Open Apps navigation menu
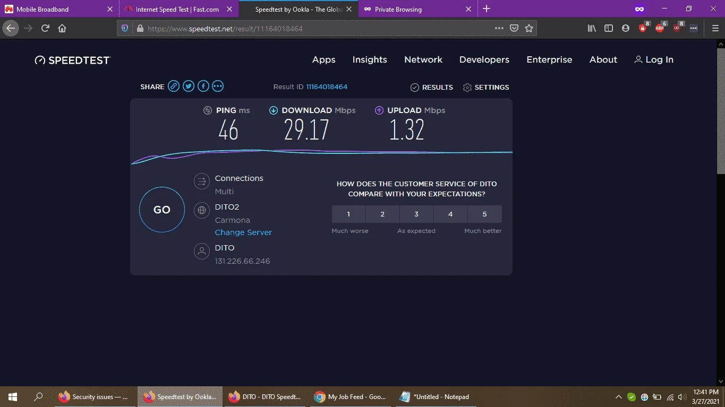 pyautogui.click(x=324, y=60)
